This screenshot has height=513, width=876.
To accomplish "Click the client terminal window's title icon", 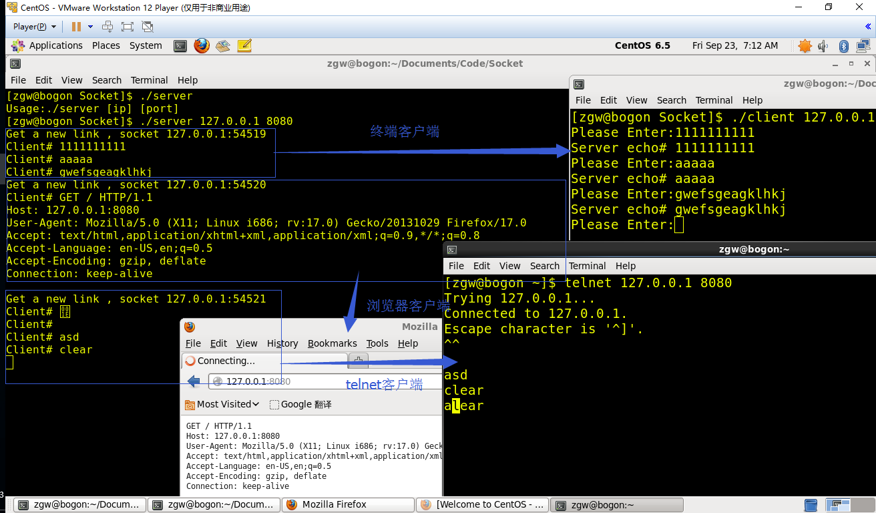I will click(579, 84).
